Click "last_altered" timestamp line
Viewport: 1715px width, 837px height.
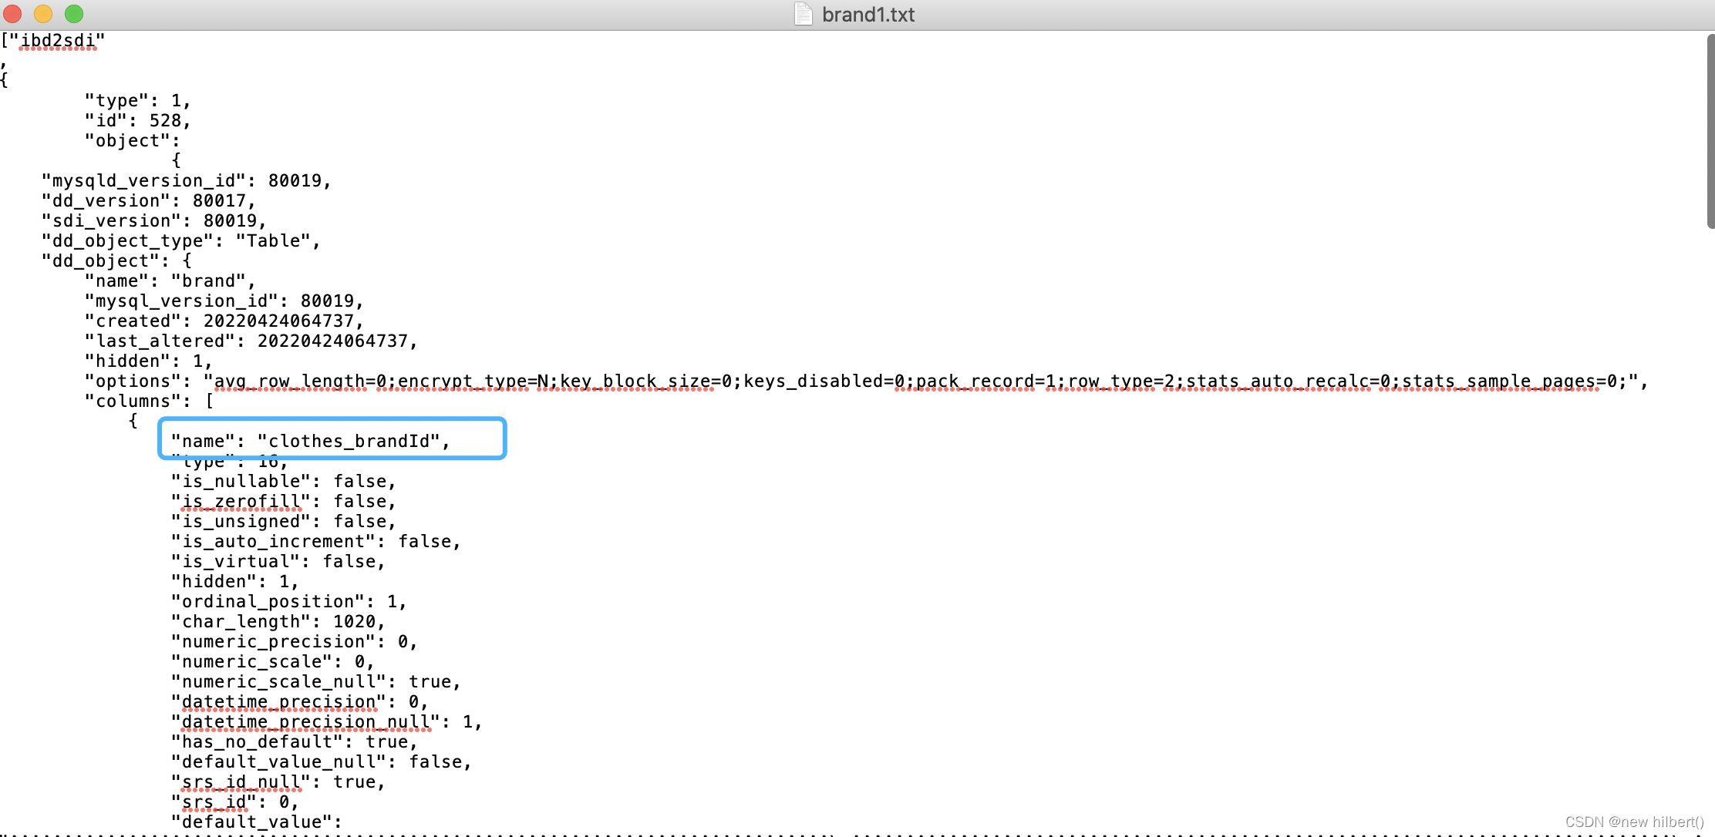point(251,341)
